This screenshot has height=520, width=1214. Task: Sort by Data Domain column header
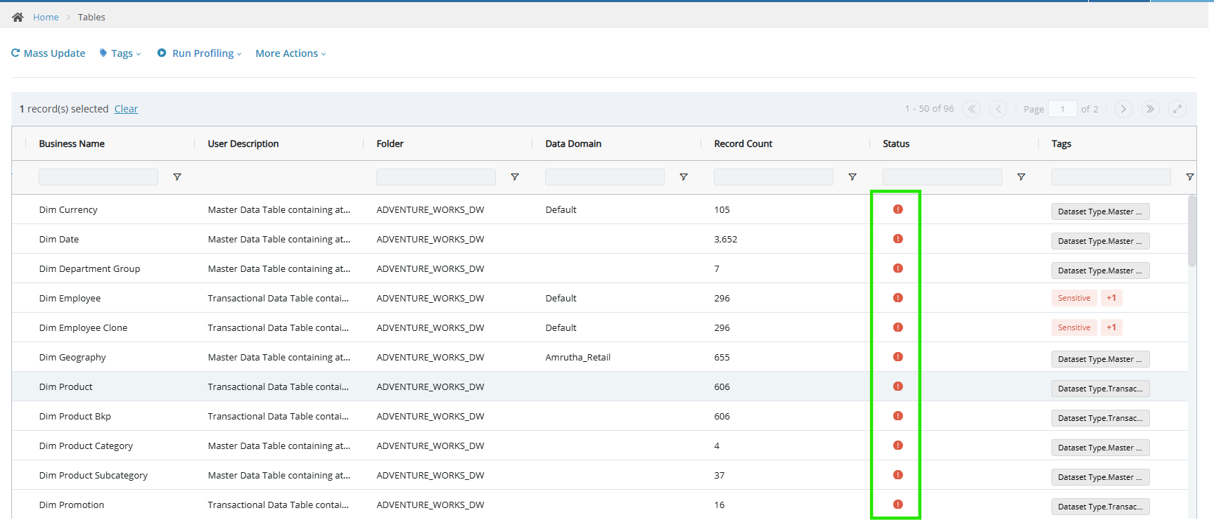[573, 143]
